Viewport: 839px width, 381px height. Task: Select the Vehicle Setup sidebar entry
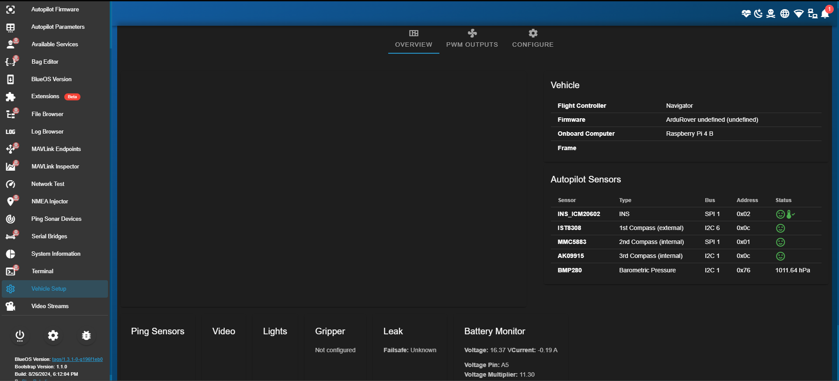(55, 289)
